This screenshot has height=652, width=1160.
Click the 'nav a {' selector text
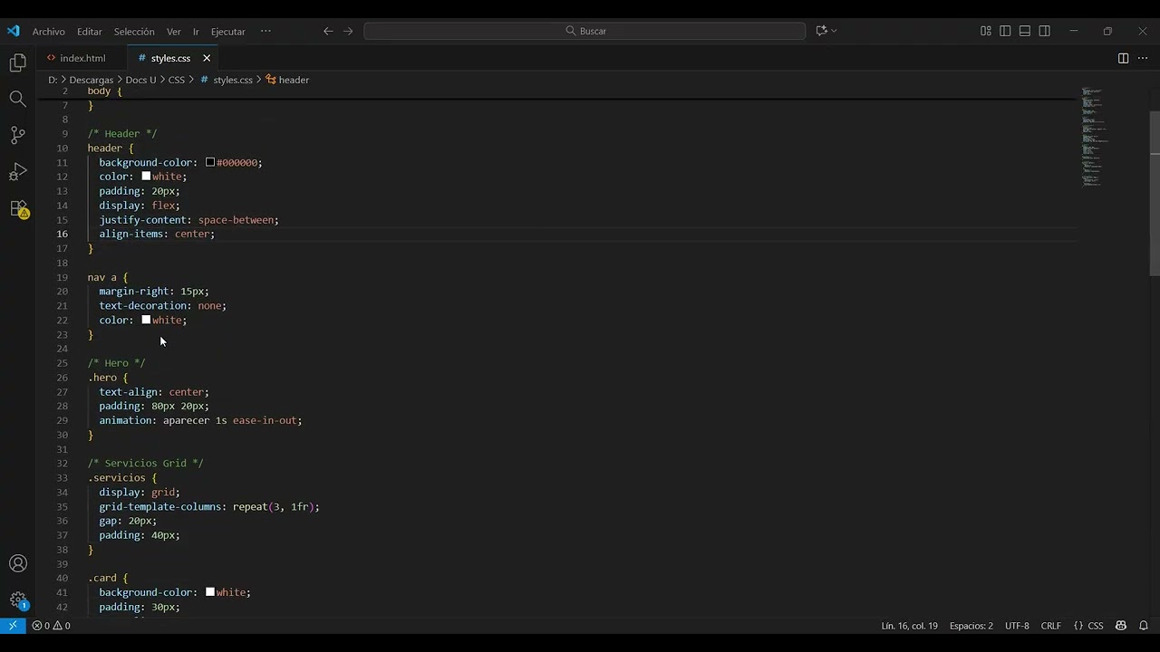coord(108,277)
